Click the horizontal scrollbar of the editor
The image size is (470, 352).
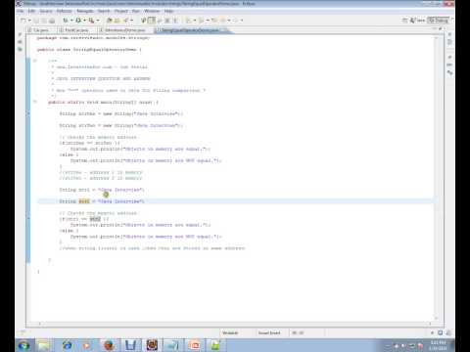point(235,324)
